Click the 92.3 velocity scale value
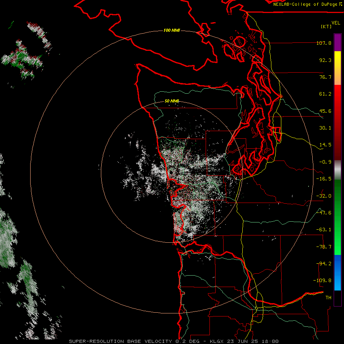This screenshot has height=344, width=344. click(x=325, y=60)
